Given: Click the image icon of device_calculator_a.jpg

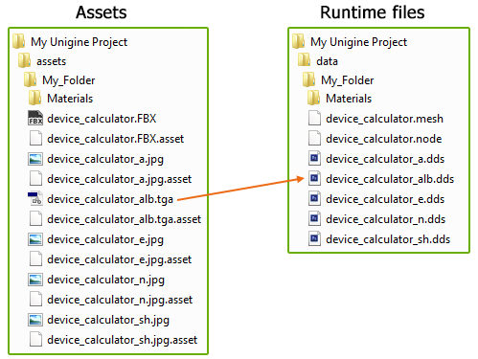Looking at the screenshot, I should 35,159.
